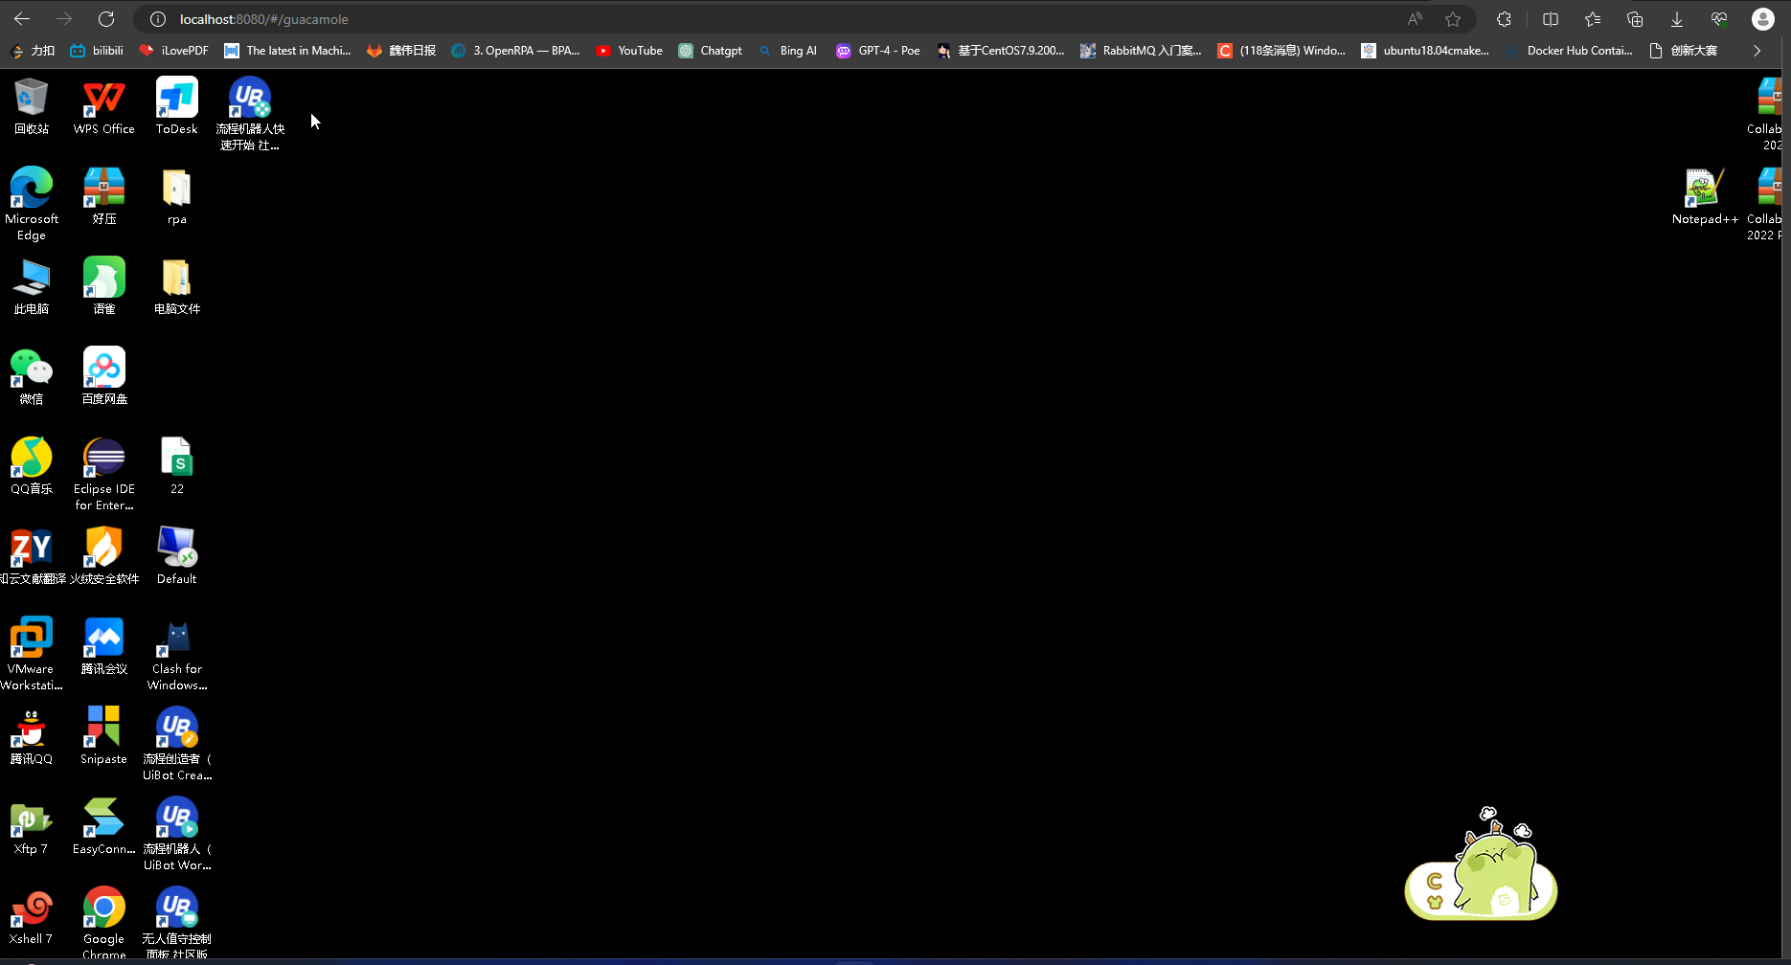The image size is (1791, 965).
Task: Refresh the Guacamole page
Action: pos(105,18)
